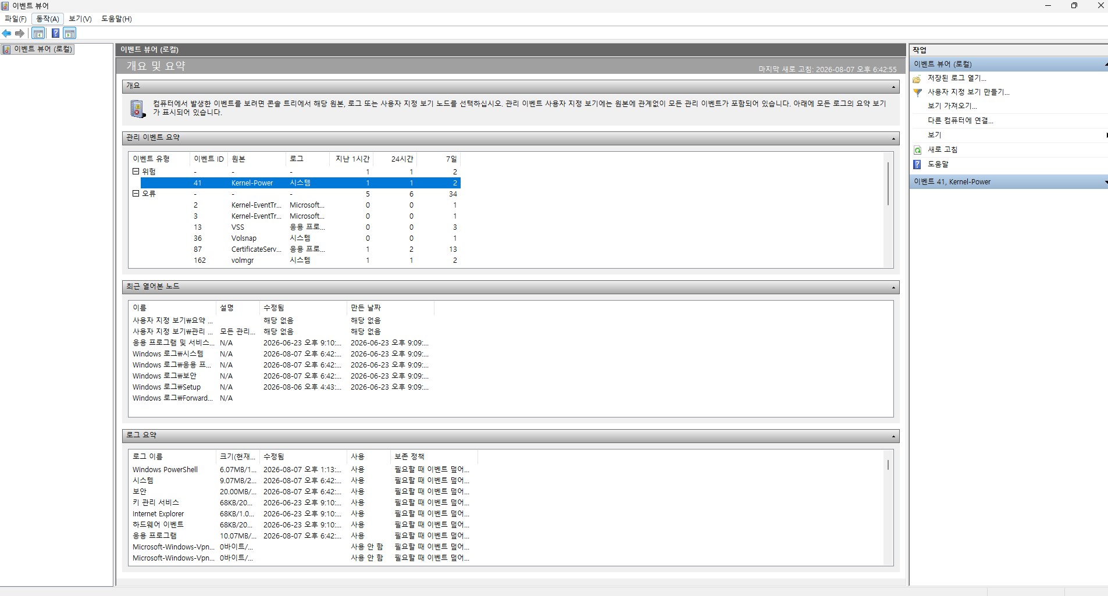Open help from the toolbar question-mark icon

point(55,33)
